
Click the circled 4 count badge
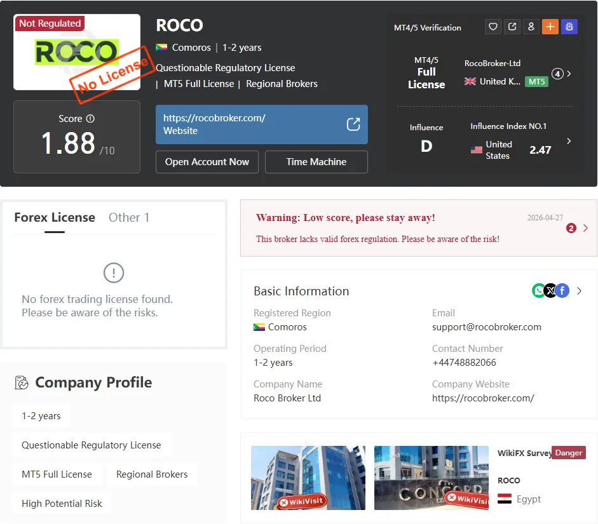[x=557, y=74]
